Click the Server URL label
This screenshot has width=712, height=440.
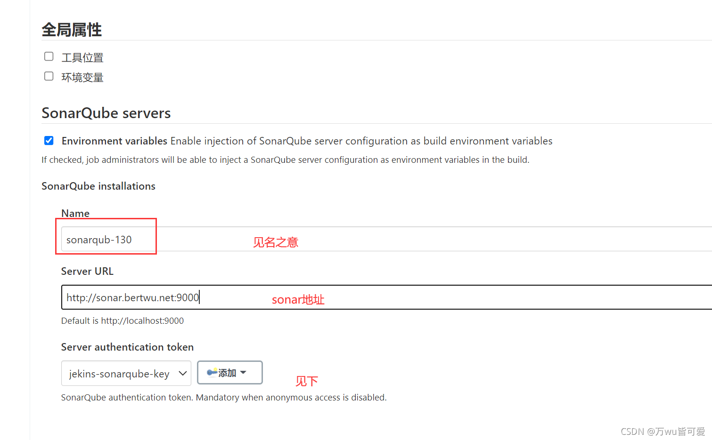tap(87, 271)
